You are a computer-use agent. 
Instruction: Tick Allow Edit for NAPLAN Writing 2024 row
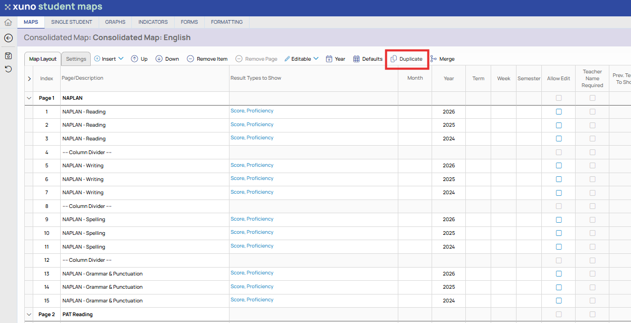coord(559,193)
